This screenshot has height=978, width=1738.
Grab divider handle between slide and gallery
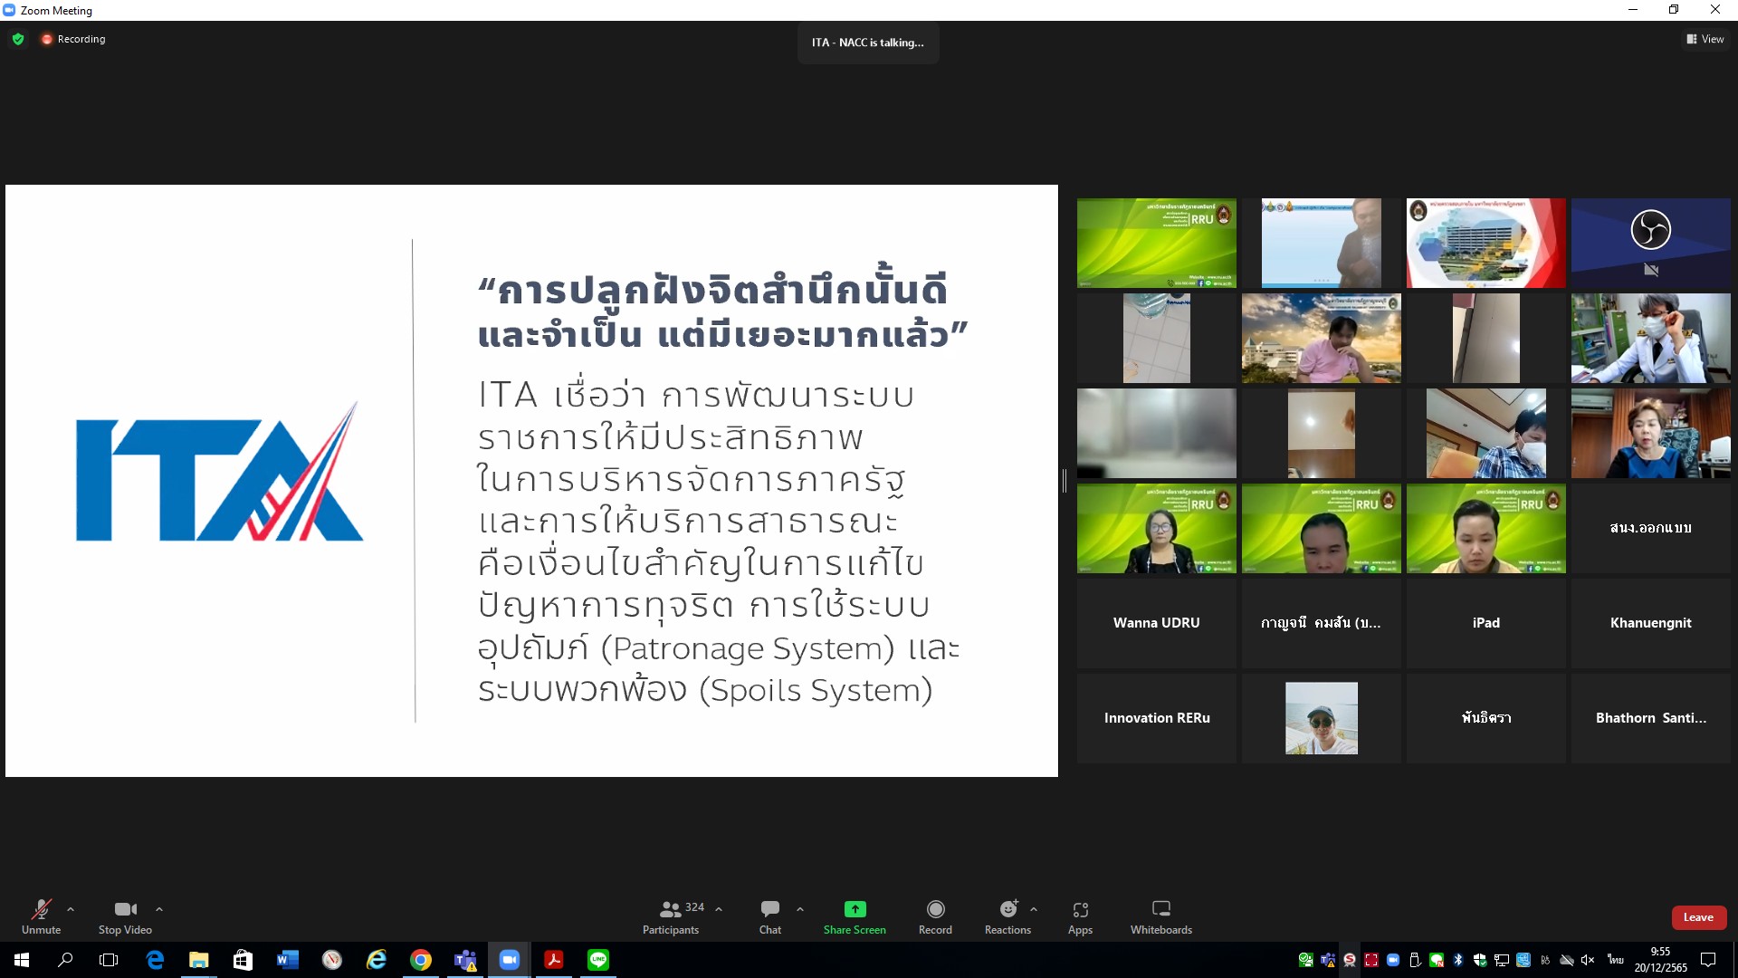tap(1065, 481)
